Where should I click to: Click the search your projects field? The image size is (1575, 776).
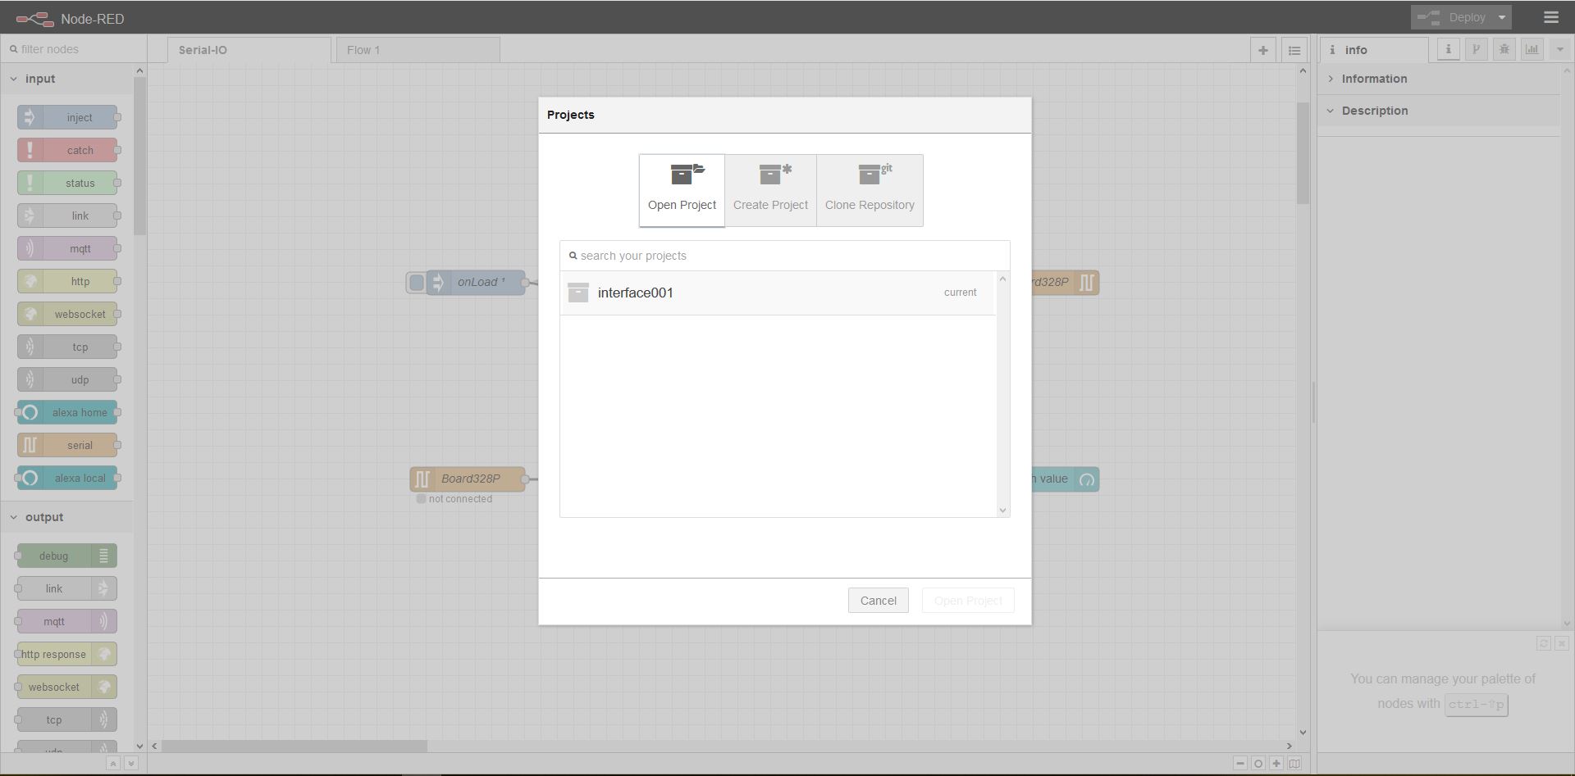click(x=785, y=256)
